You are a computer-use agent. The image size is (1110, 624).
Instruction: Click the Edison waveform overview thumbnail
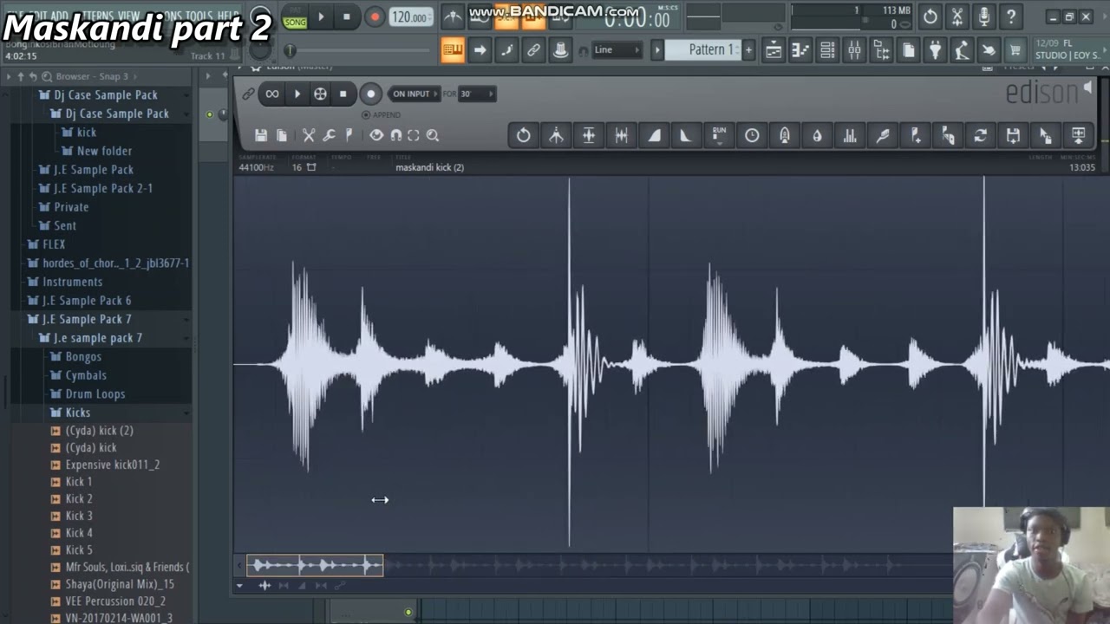tap(314, 566)
